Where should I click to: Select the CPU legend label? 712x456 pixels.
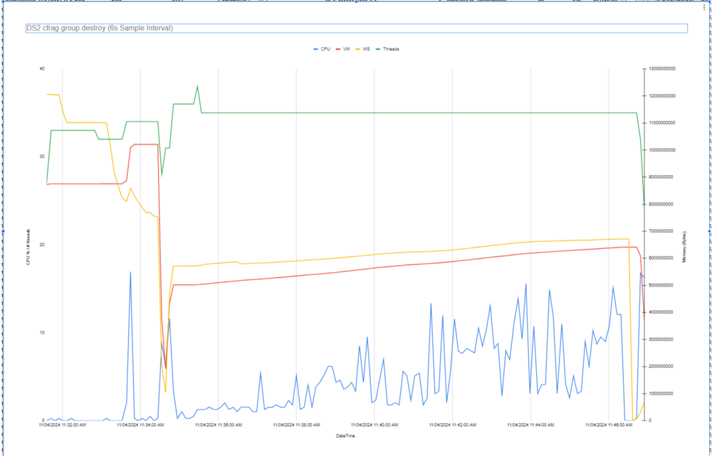pos(325,49)
